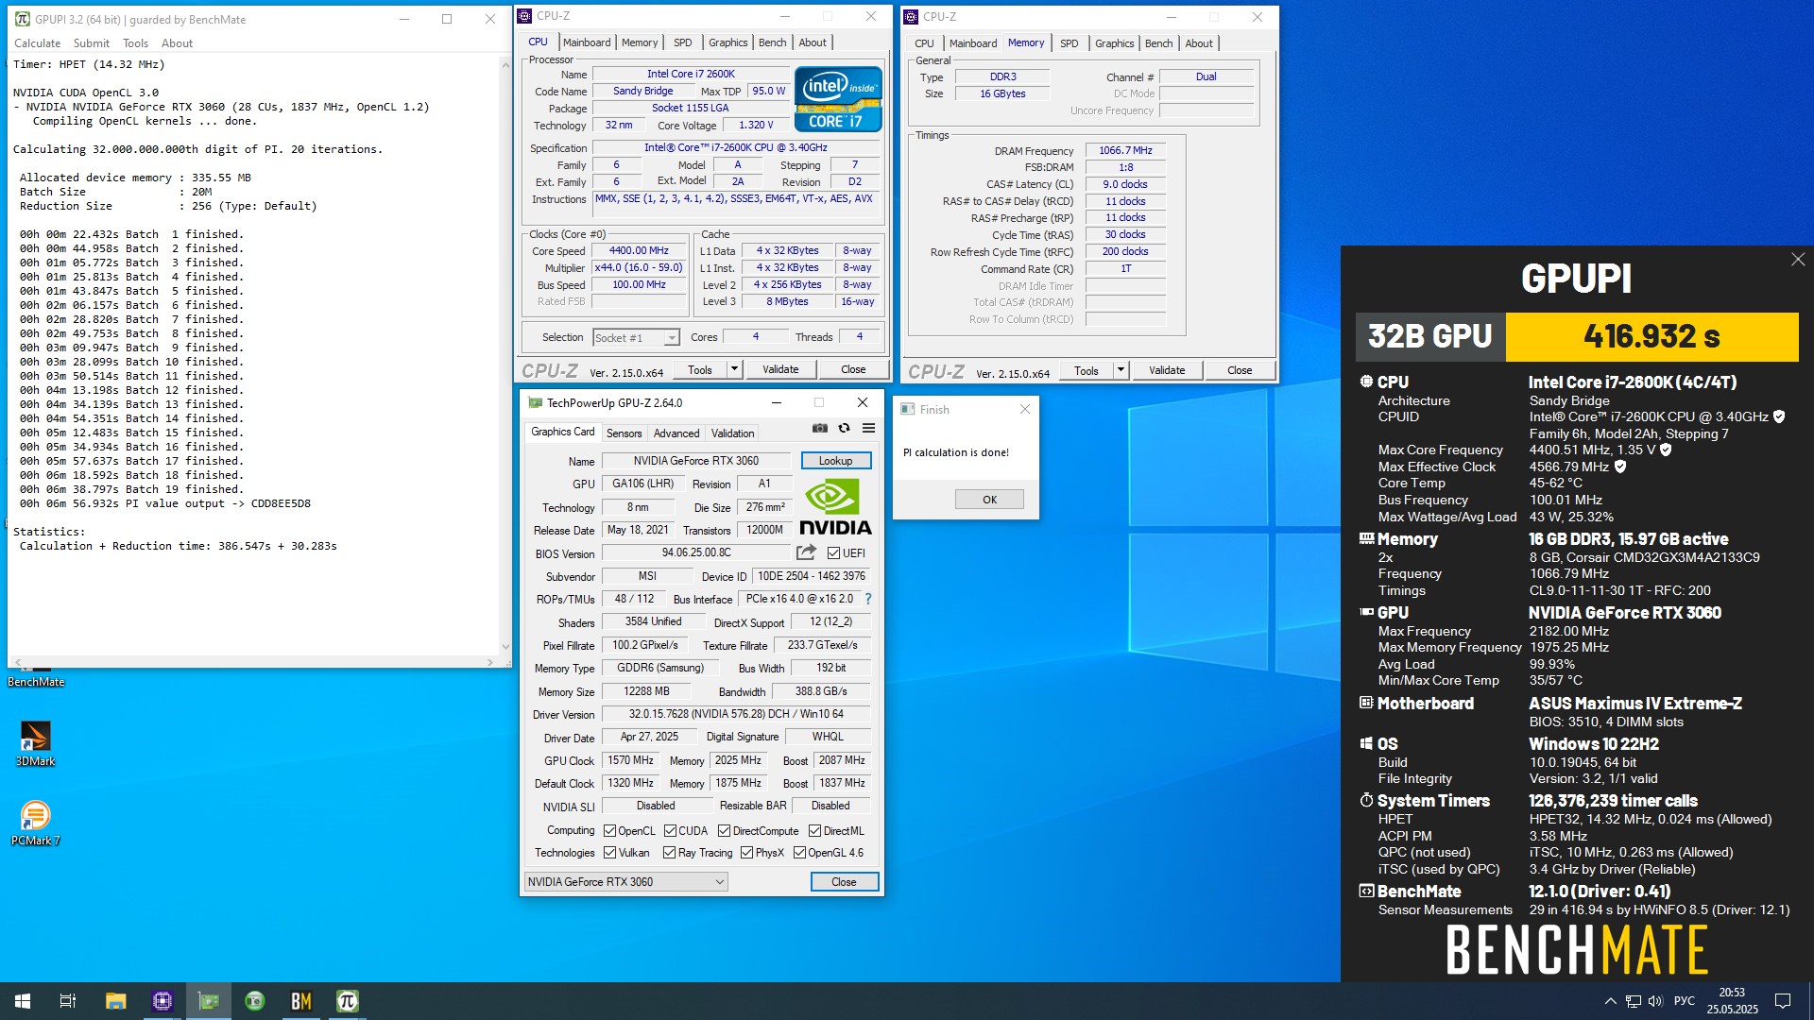Toggle the DirectML checkbox
The height and width of the screenshot is (1020, 1814).
click(x=814, y=831)
